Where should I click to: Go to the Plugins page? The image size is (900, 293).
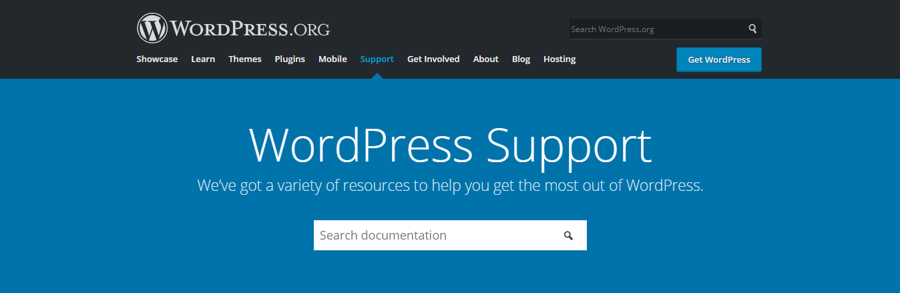290,59
